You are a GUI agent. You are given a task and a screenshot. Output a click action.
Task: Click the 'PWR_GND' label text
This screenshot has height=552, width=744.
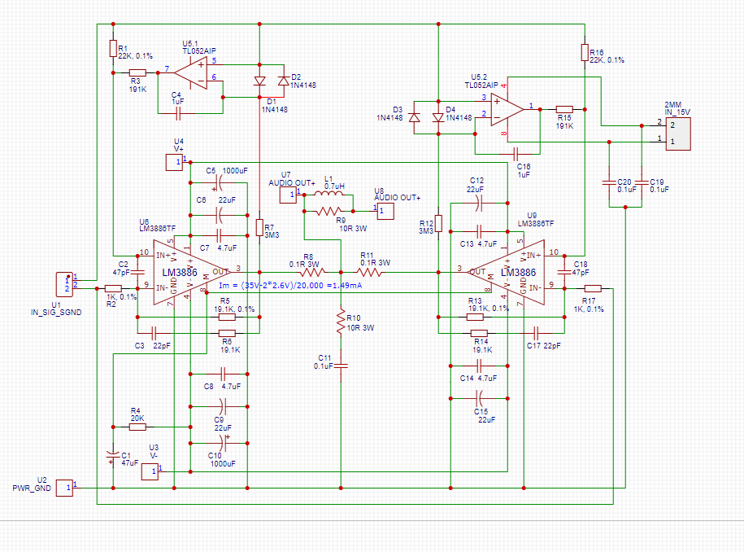click(32, 488)
